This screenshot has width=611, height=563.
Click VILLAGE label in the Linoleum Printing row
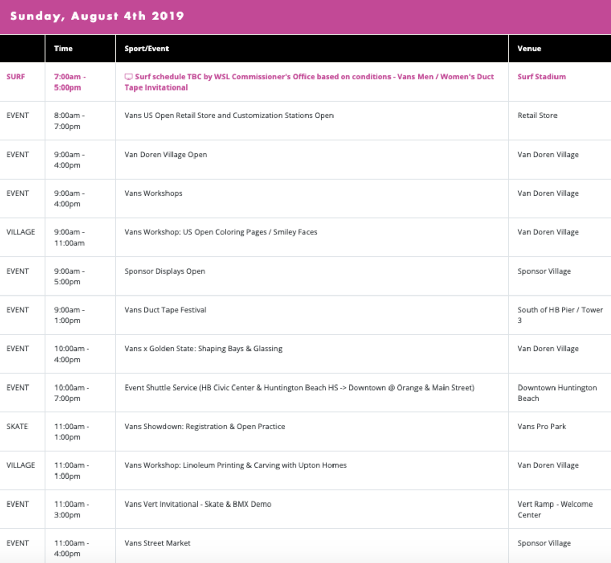pyautogui.click(x=21, y=465)
